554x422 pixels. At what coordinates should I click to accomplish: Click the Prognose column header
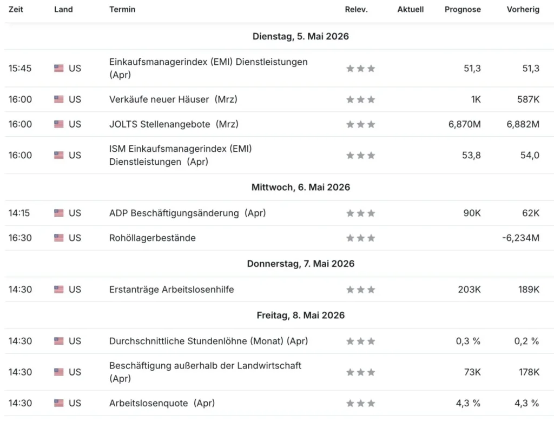pyautogui.click(x=463, y=10)
